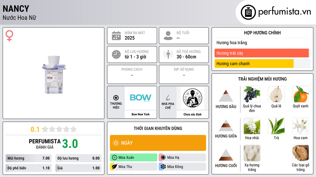Click the pink female gender symbol
Screen dimensions: 316x177
pos(9,36)
